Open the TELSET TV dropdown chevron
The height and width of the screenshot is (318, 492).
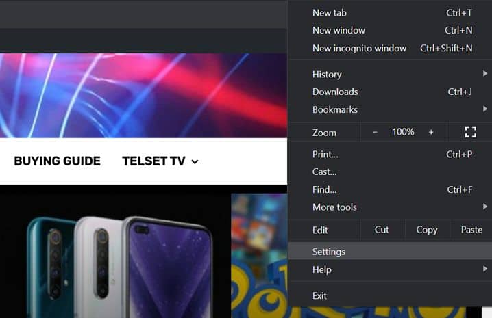195,161
